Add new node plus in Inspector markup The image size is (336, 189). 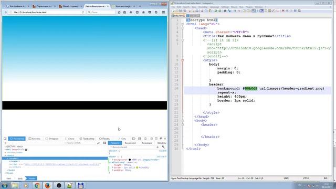[5, 143]
